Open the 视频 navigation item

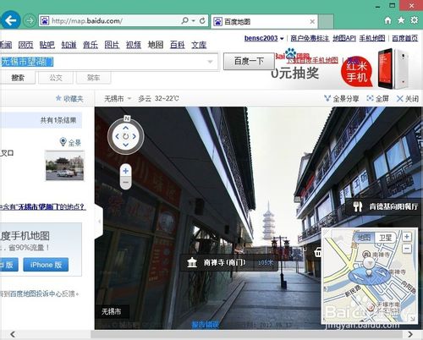(x=134, y=45)
